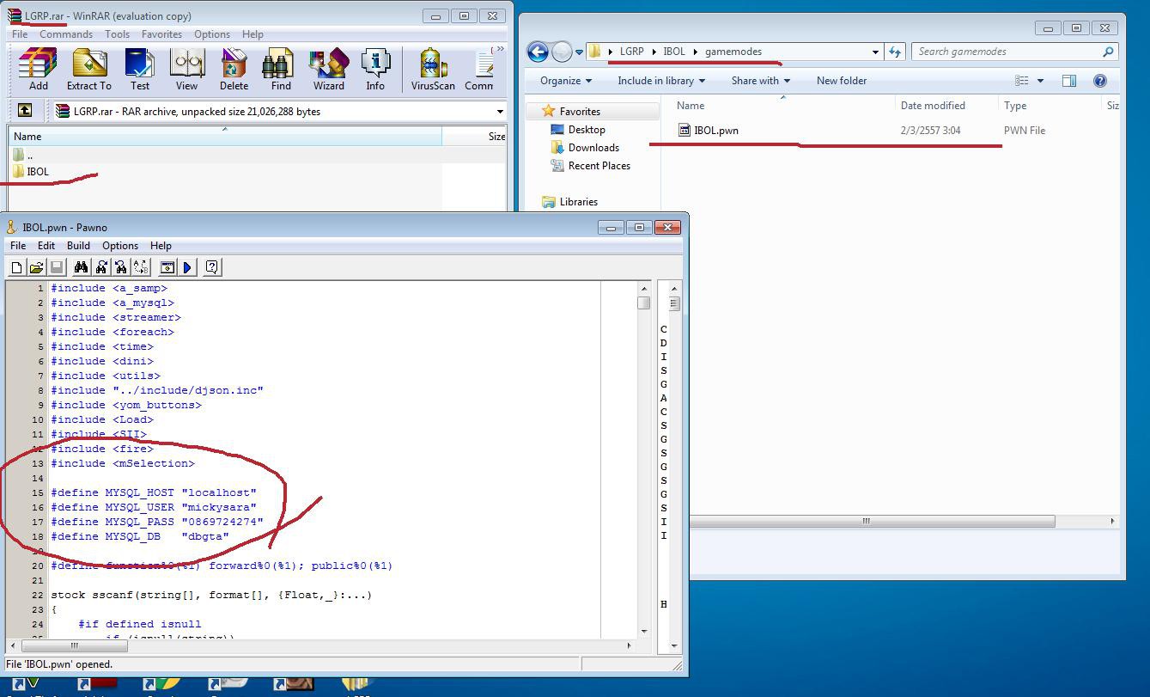
Task: Open the Pawno Edit menu
Action: tap(46, 246)
